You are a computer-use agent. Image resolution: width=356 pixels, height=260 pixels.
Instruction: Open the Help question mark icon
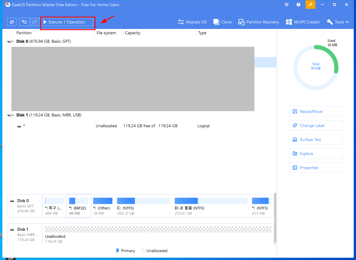pyautogui.click(x=298, y=5)
